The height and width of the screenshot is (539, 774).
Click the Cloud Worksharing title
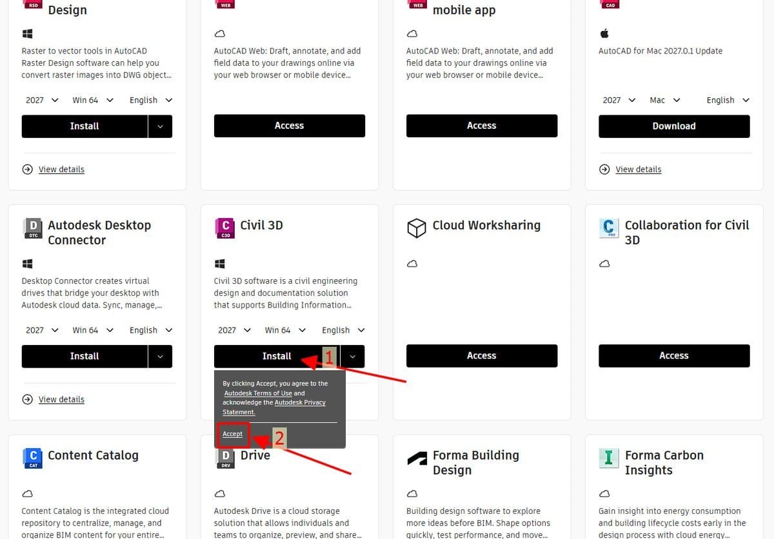[x=486, y=225]
